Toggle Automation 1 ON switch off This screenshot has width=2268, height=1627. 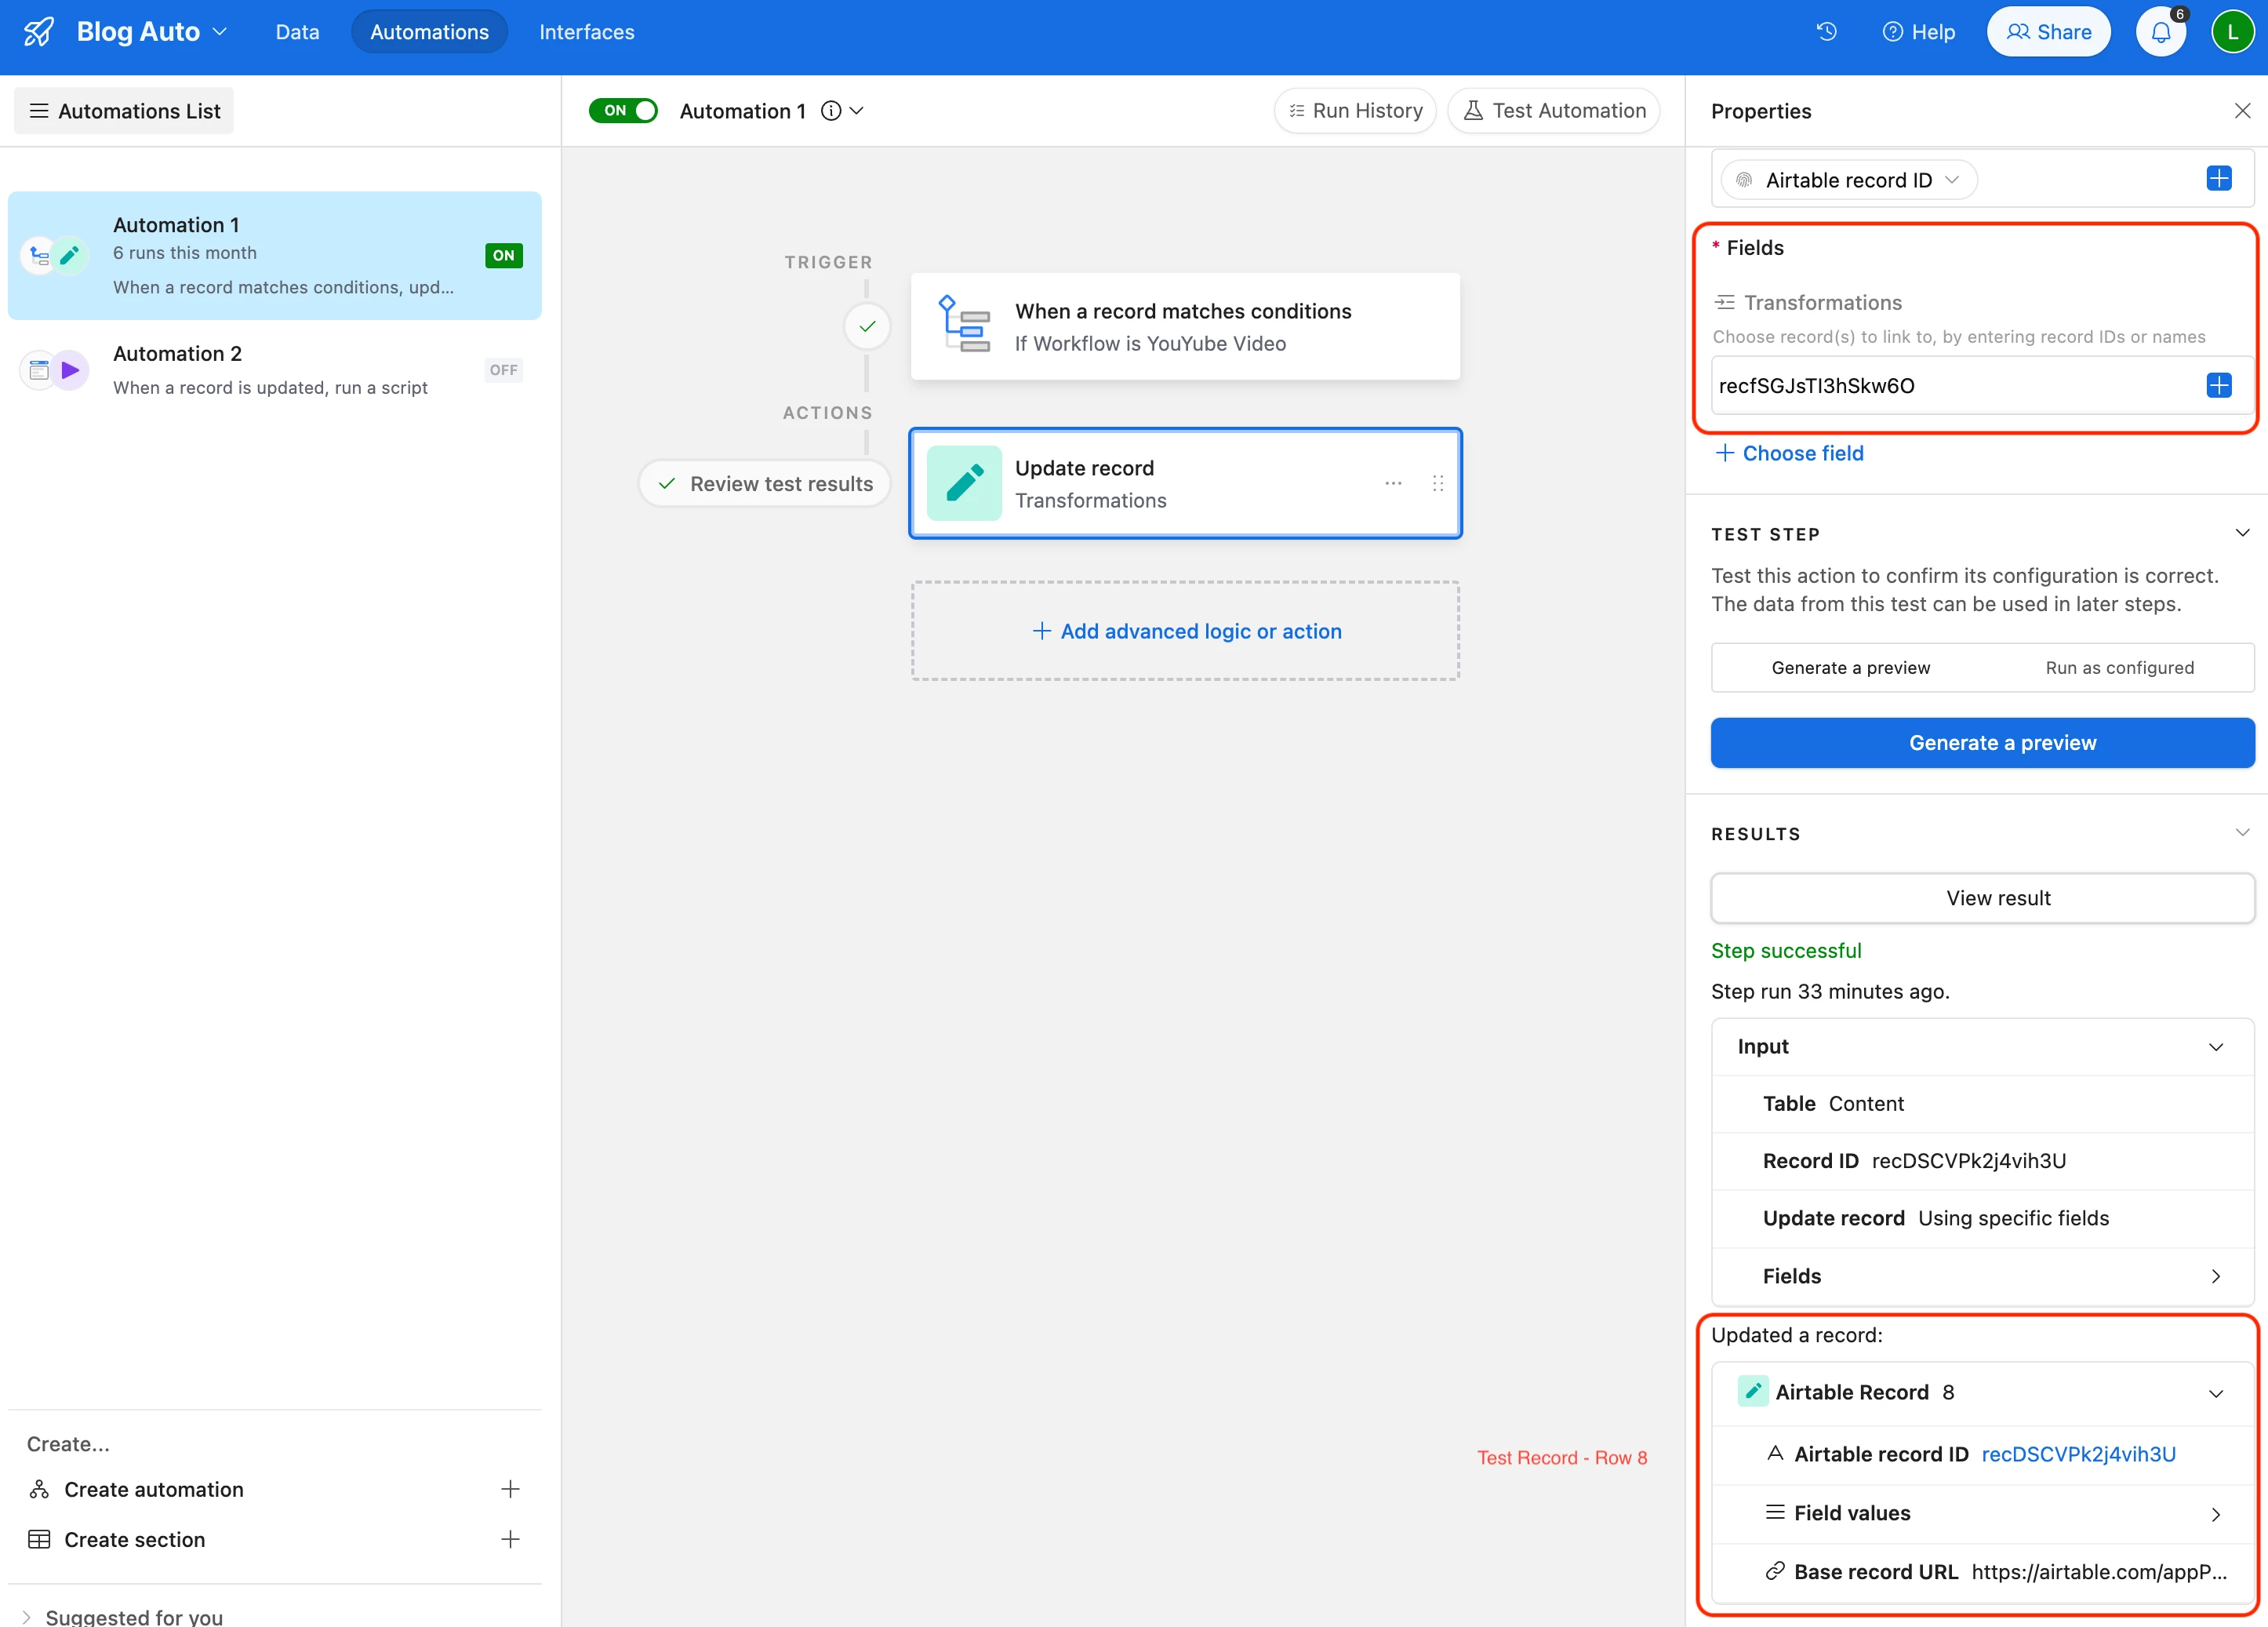[x=623, y=111]
